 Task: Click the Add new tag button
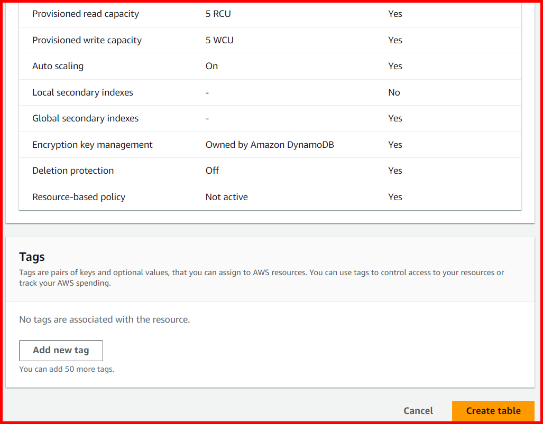(60, 350)
